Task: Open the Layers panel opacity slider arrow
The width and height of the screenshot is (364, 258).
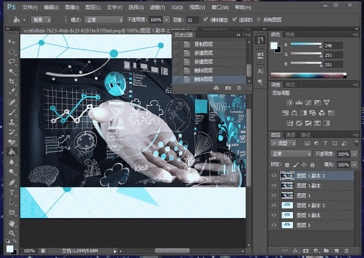Action: click(x=354, y=154)
